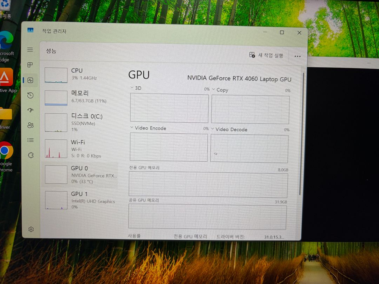Open Task Manager settings gear

coord(31,229)
